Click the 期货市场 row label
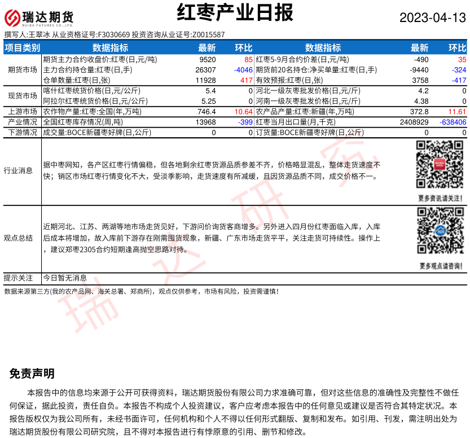 [x=23, y=70]
